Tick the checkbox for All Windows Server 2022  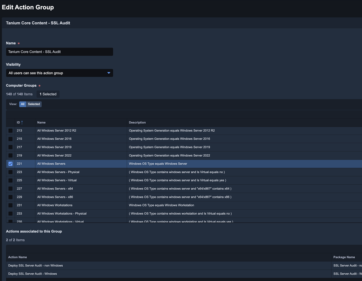pos(11,155)
